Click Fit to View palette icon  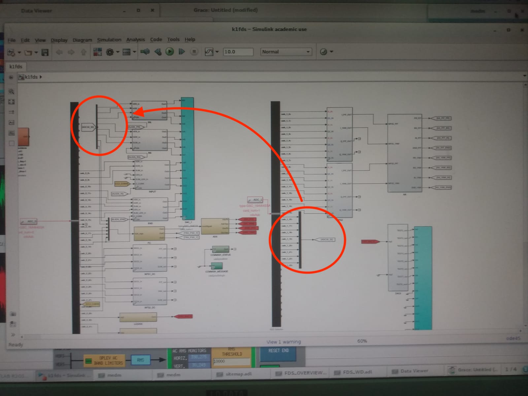pos(11,102)
